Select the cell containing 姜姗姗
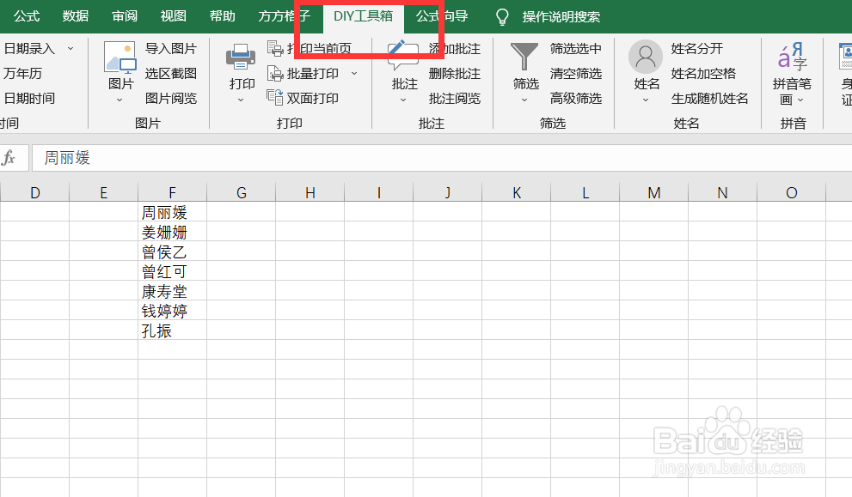 172,232
